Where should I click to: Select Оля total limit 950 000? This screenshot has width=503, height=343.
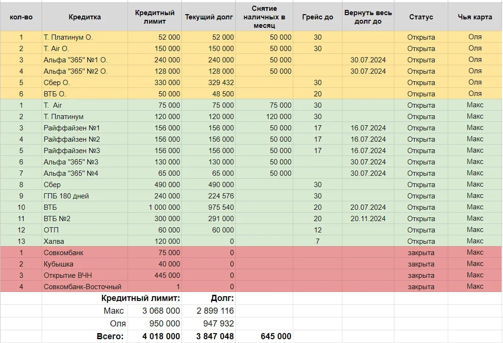(x=154, y=324)
